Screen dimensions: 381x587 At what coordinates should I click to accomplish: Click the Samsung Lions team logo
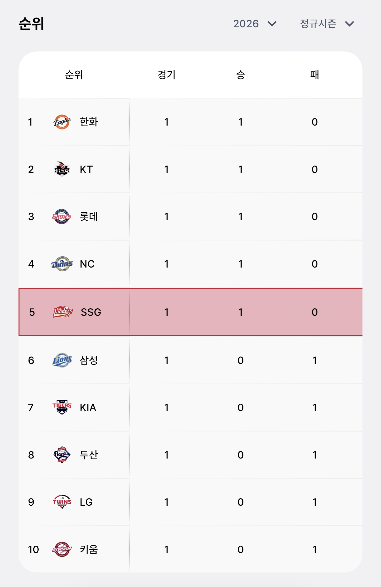[x=62, y=360]
